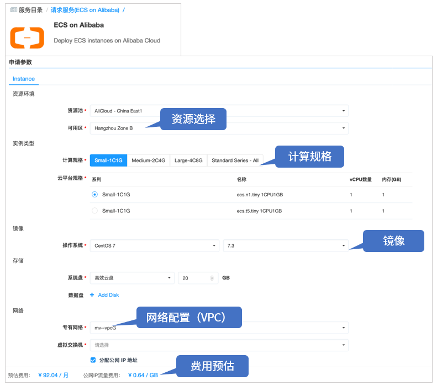Open the 专有网络 VPC dropdown
Screen dimensions: 437x386
tap(219, 328)
